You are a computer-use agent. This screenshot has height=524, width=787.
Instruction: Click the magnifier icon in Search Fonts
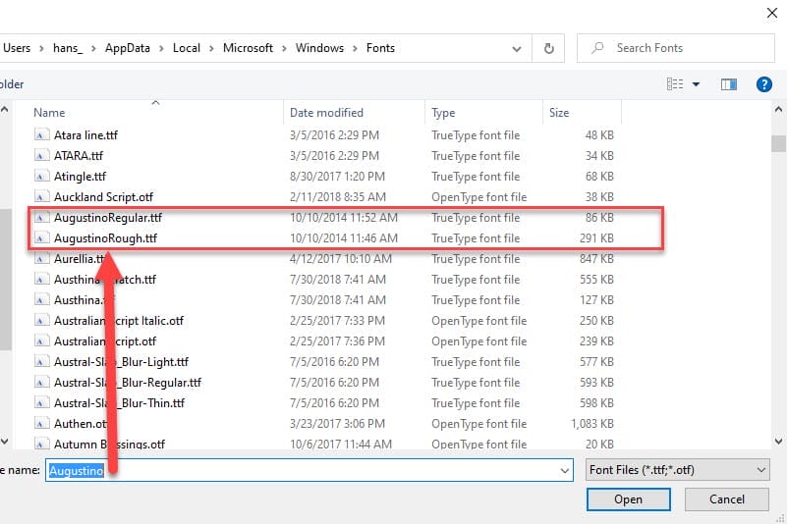[597, 47]
